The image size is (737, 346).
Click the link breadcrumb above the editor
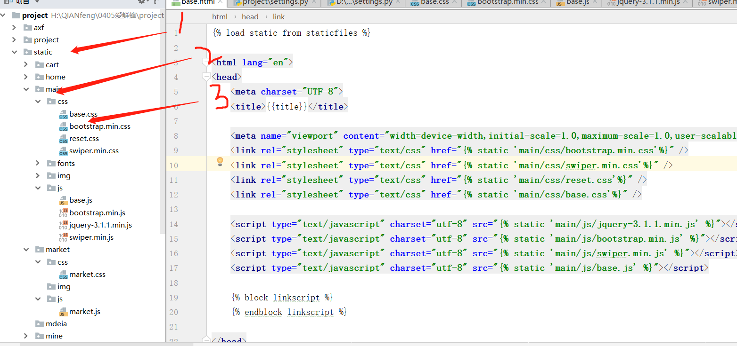click(x=278, y=16)
